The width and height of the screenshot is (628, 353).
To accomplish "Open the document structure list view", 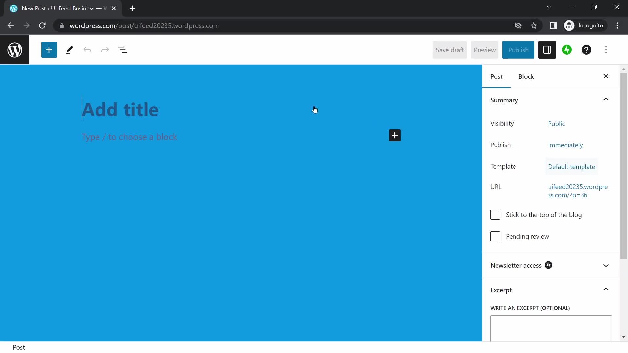I will click(x=123, y=50).
